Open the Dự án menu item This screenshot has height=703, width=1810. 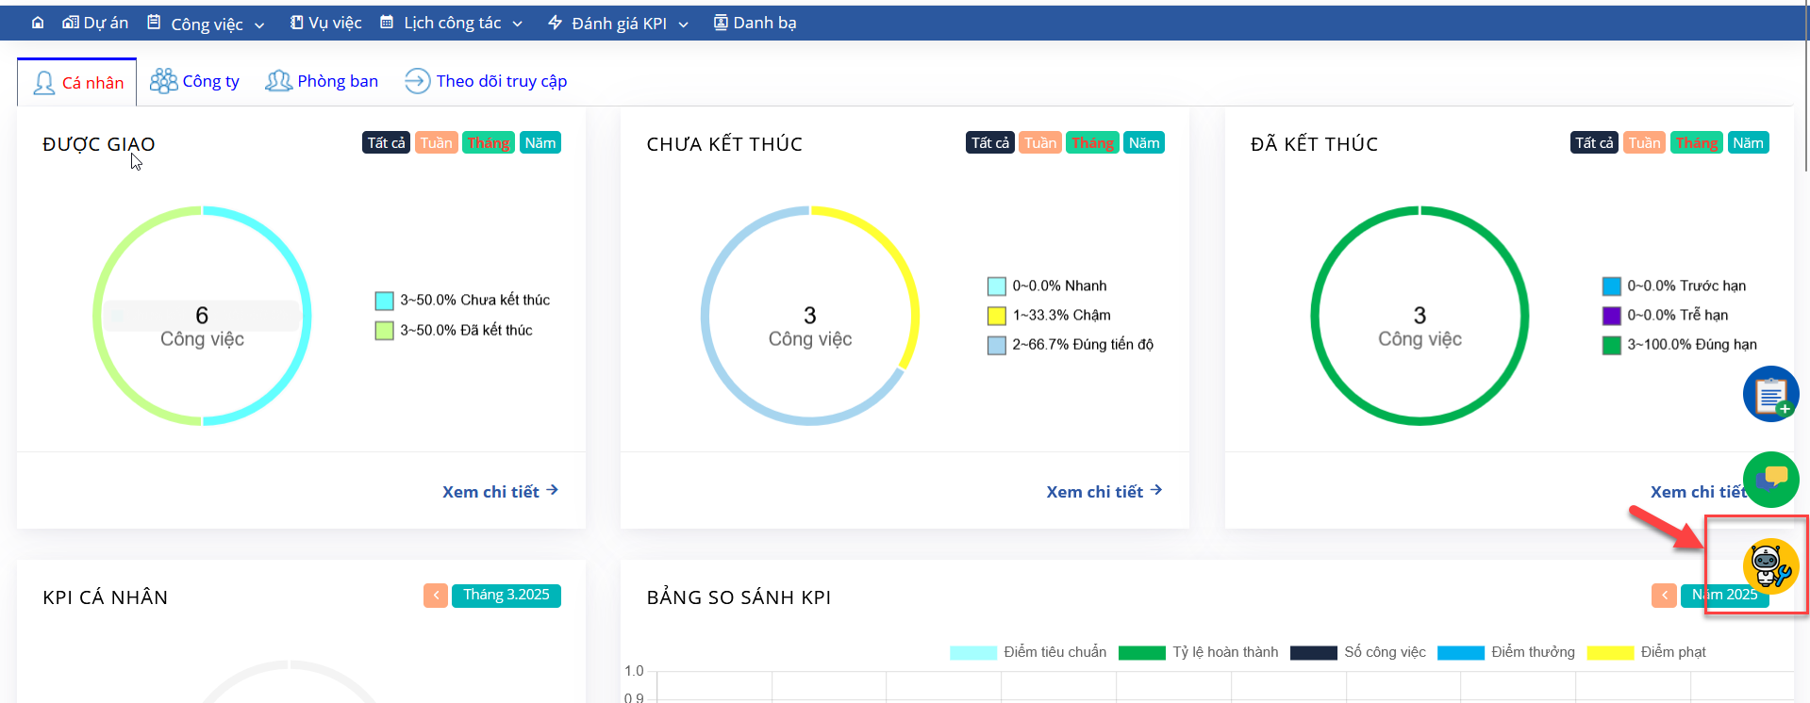95,23
